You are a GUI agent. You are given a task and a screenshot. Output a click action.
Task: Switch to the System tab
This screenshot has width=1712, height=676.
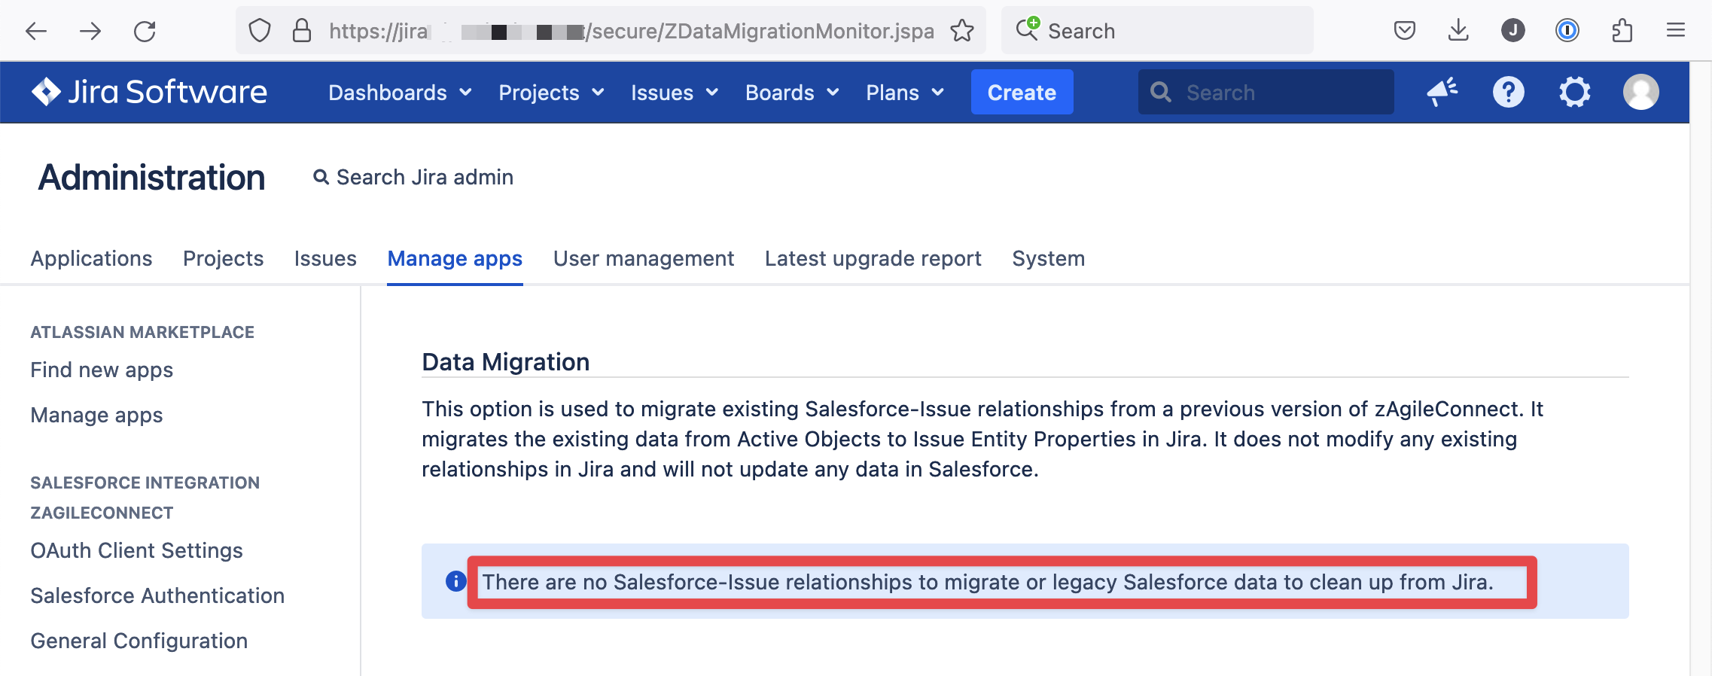[1048, 258]
